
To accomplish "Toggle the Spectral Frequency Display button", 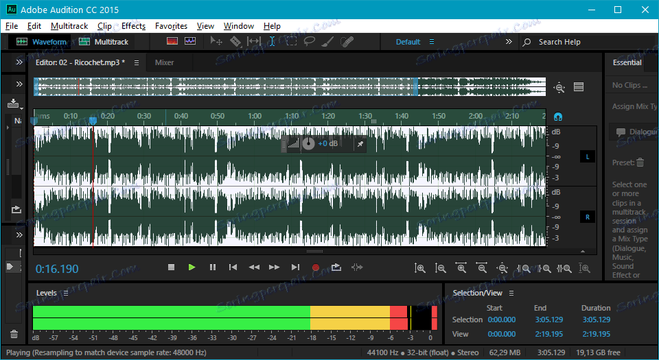I will point(172,41).
